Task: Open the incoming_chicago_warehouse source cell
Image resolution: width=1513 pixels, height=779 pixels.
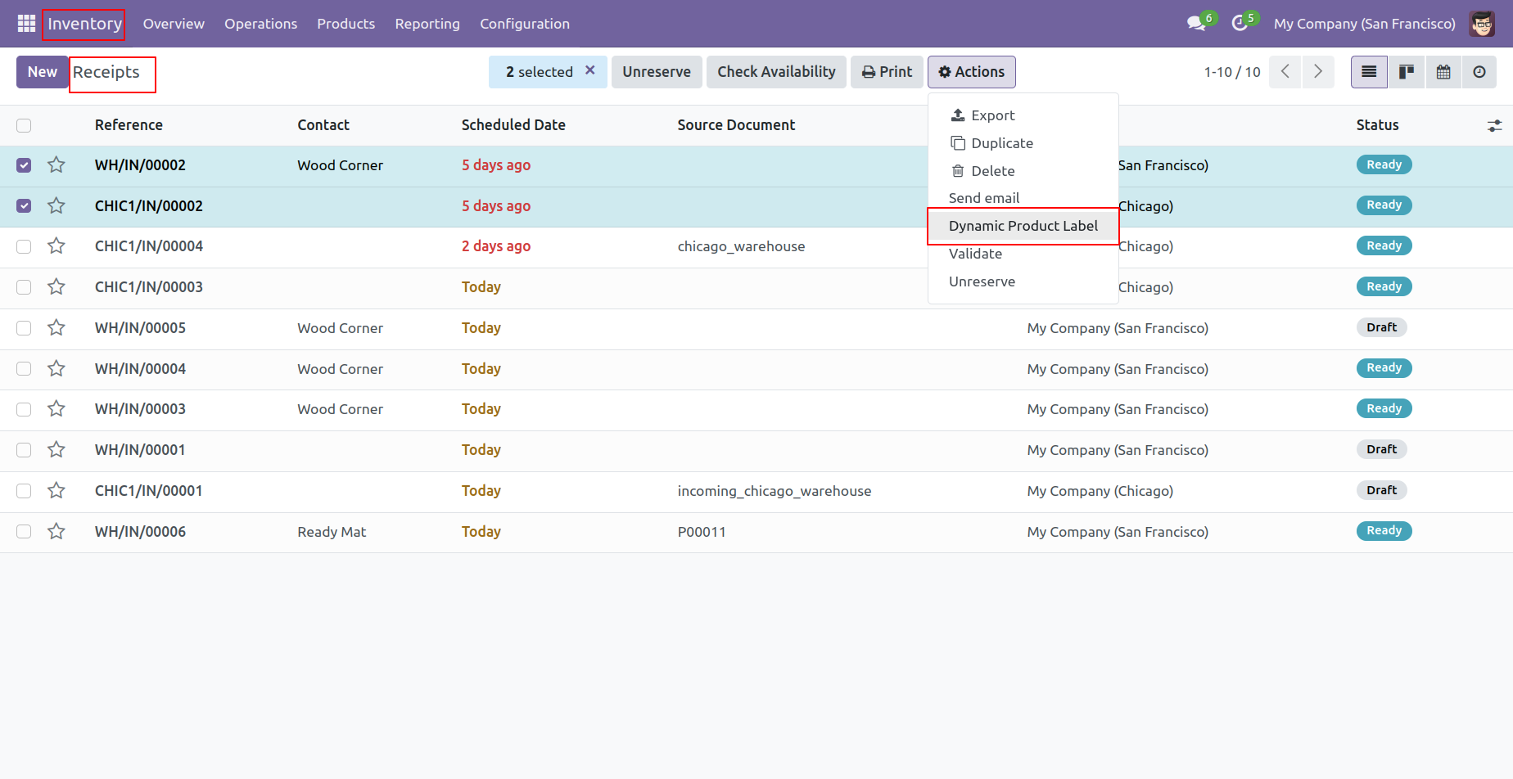Action: click(x=775, y=491)
